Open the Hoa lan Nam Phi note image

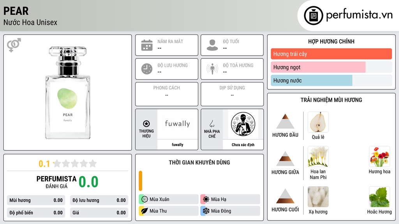click(x=318, y=156)
